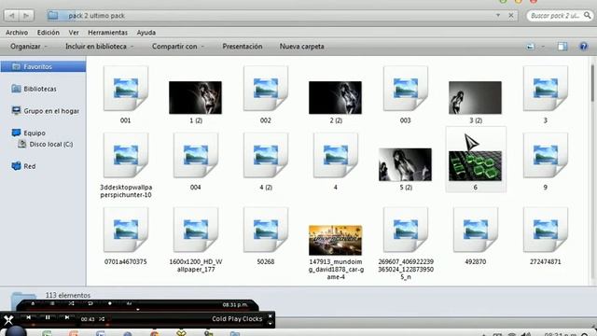Image resolution: width=597 pixels, height=336 pixels.
Task: Go back with the Back arrow button
Action: click(12, 16)
